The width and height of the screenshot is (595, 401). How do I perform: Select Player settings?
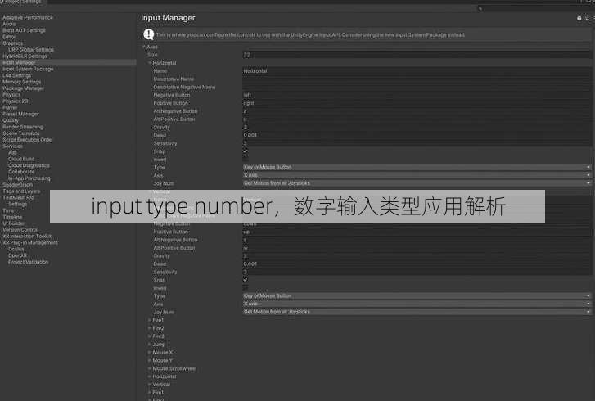10,108
